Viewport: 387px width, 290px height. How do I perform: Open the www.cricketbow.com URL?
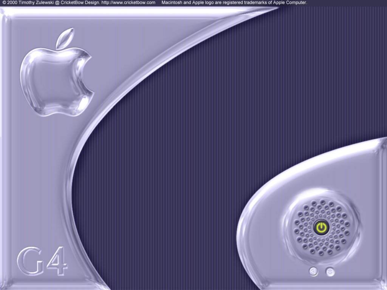(128, 3)
